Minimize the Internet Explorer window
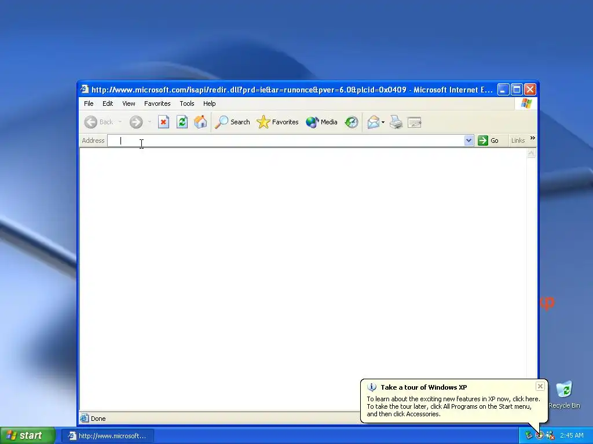Screen dimensions: 593x444 pyautogui.click(x=503, y=90)
